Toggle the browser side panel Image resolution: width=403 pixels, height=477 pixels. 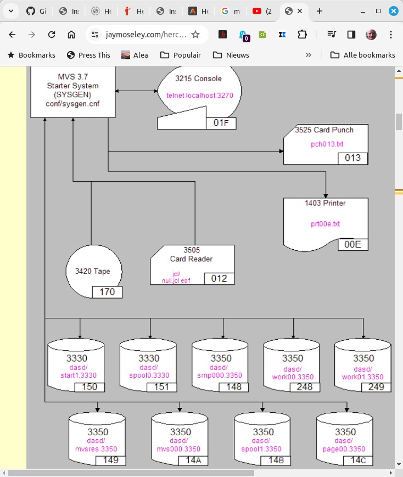(x=351, y=35)
